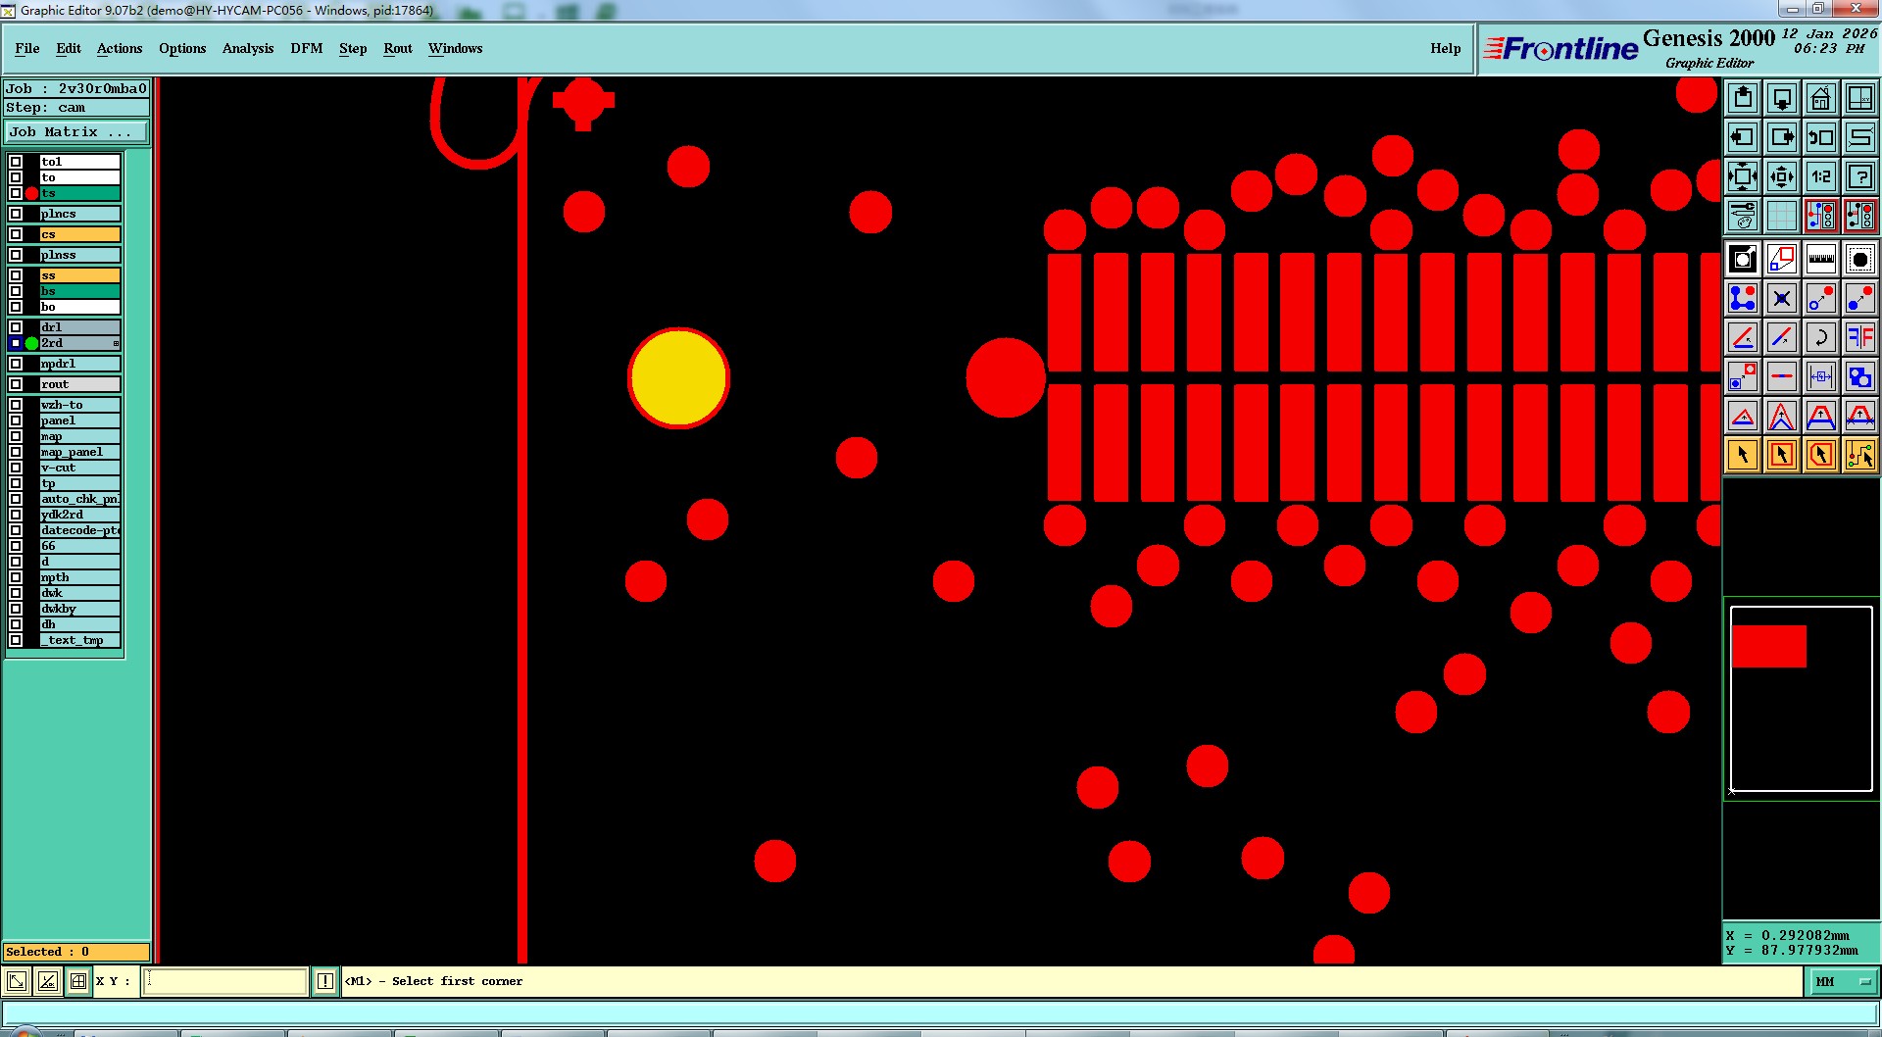
Task: Toggle the checkbox for layer panel
Action: 16,420
